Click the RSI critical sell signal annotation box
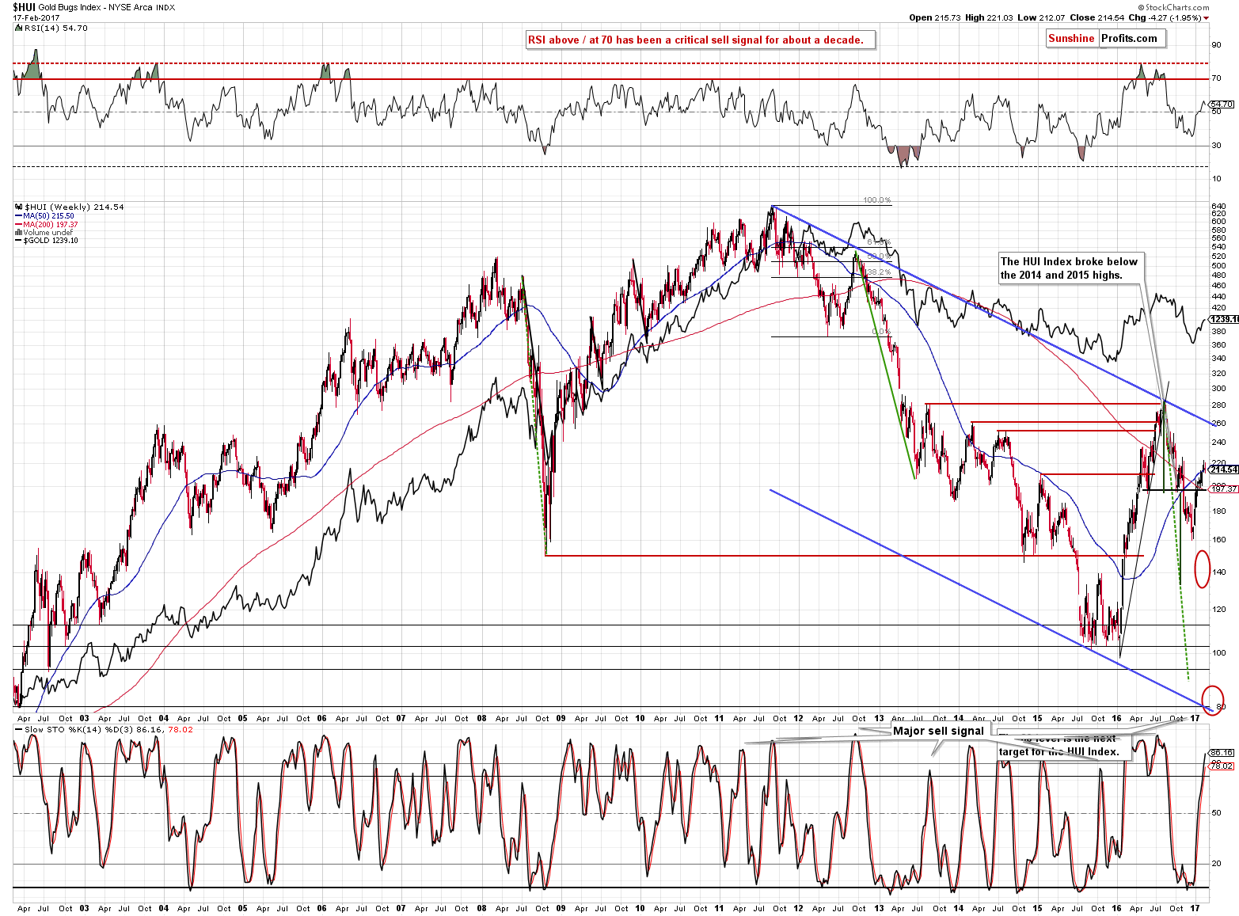 [701, 40]
